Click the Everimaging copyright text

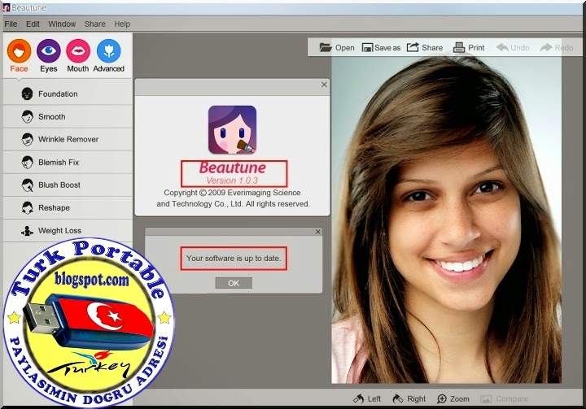233,198
